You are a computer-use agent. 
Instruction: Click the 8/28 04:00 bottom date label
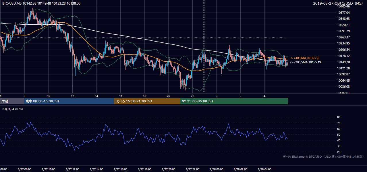(265, 169)
